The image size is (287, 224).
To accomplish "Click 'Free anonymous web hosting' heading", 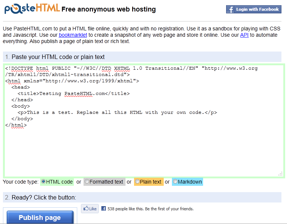I will coord(108,9).
